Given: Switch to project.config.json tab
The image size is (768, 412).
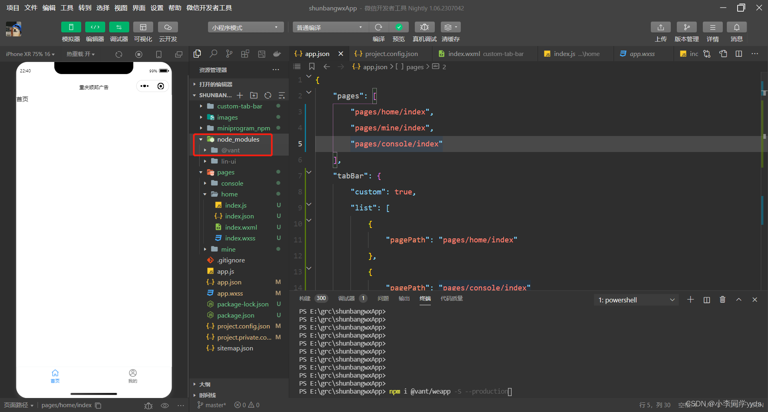Looking at the screenshot, I should [x=391, y=54].
